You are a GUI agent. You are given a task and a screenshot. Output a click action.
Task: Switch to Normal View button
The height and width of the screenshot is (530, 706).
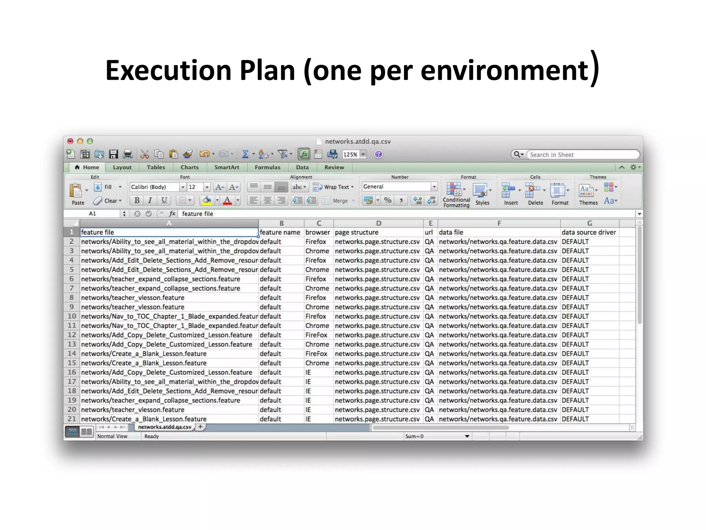[72, 432]
